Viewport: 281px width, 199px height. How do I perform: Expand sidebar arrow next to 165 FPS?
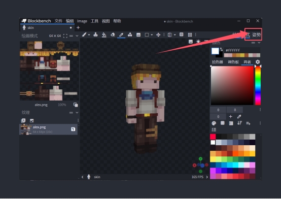(x=207, y=177)
